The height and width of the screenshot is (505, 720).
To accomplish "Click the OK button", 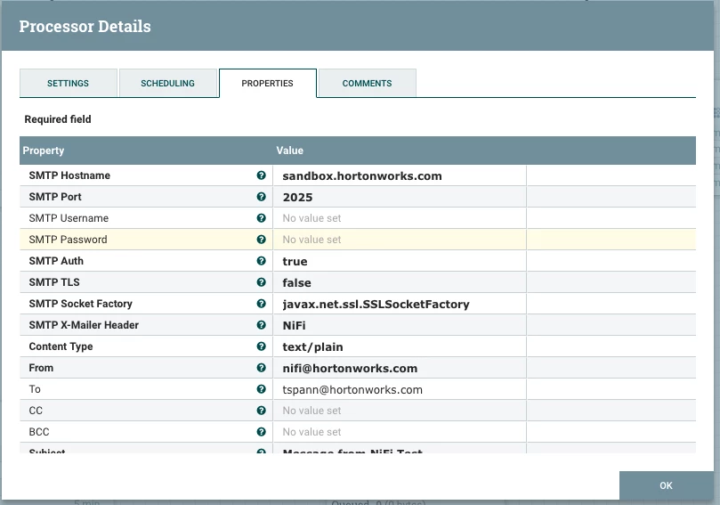I will (x=666, y=485).
